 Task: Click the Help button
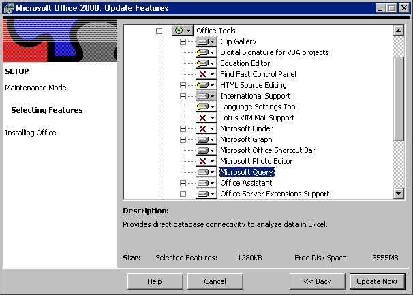point(155,281)
